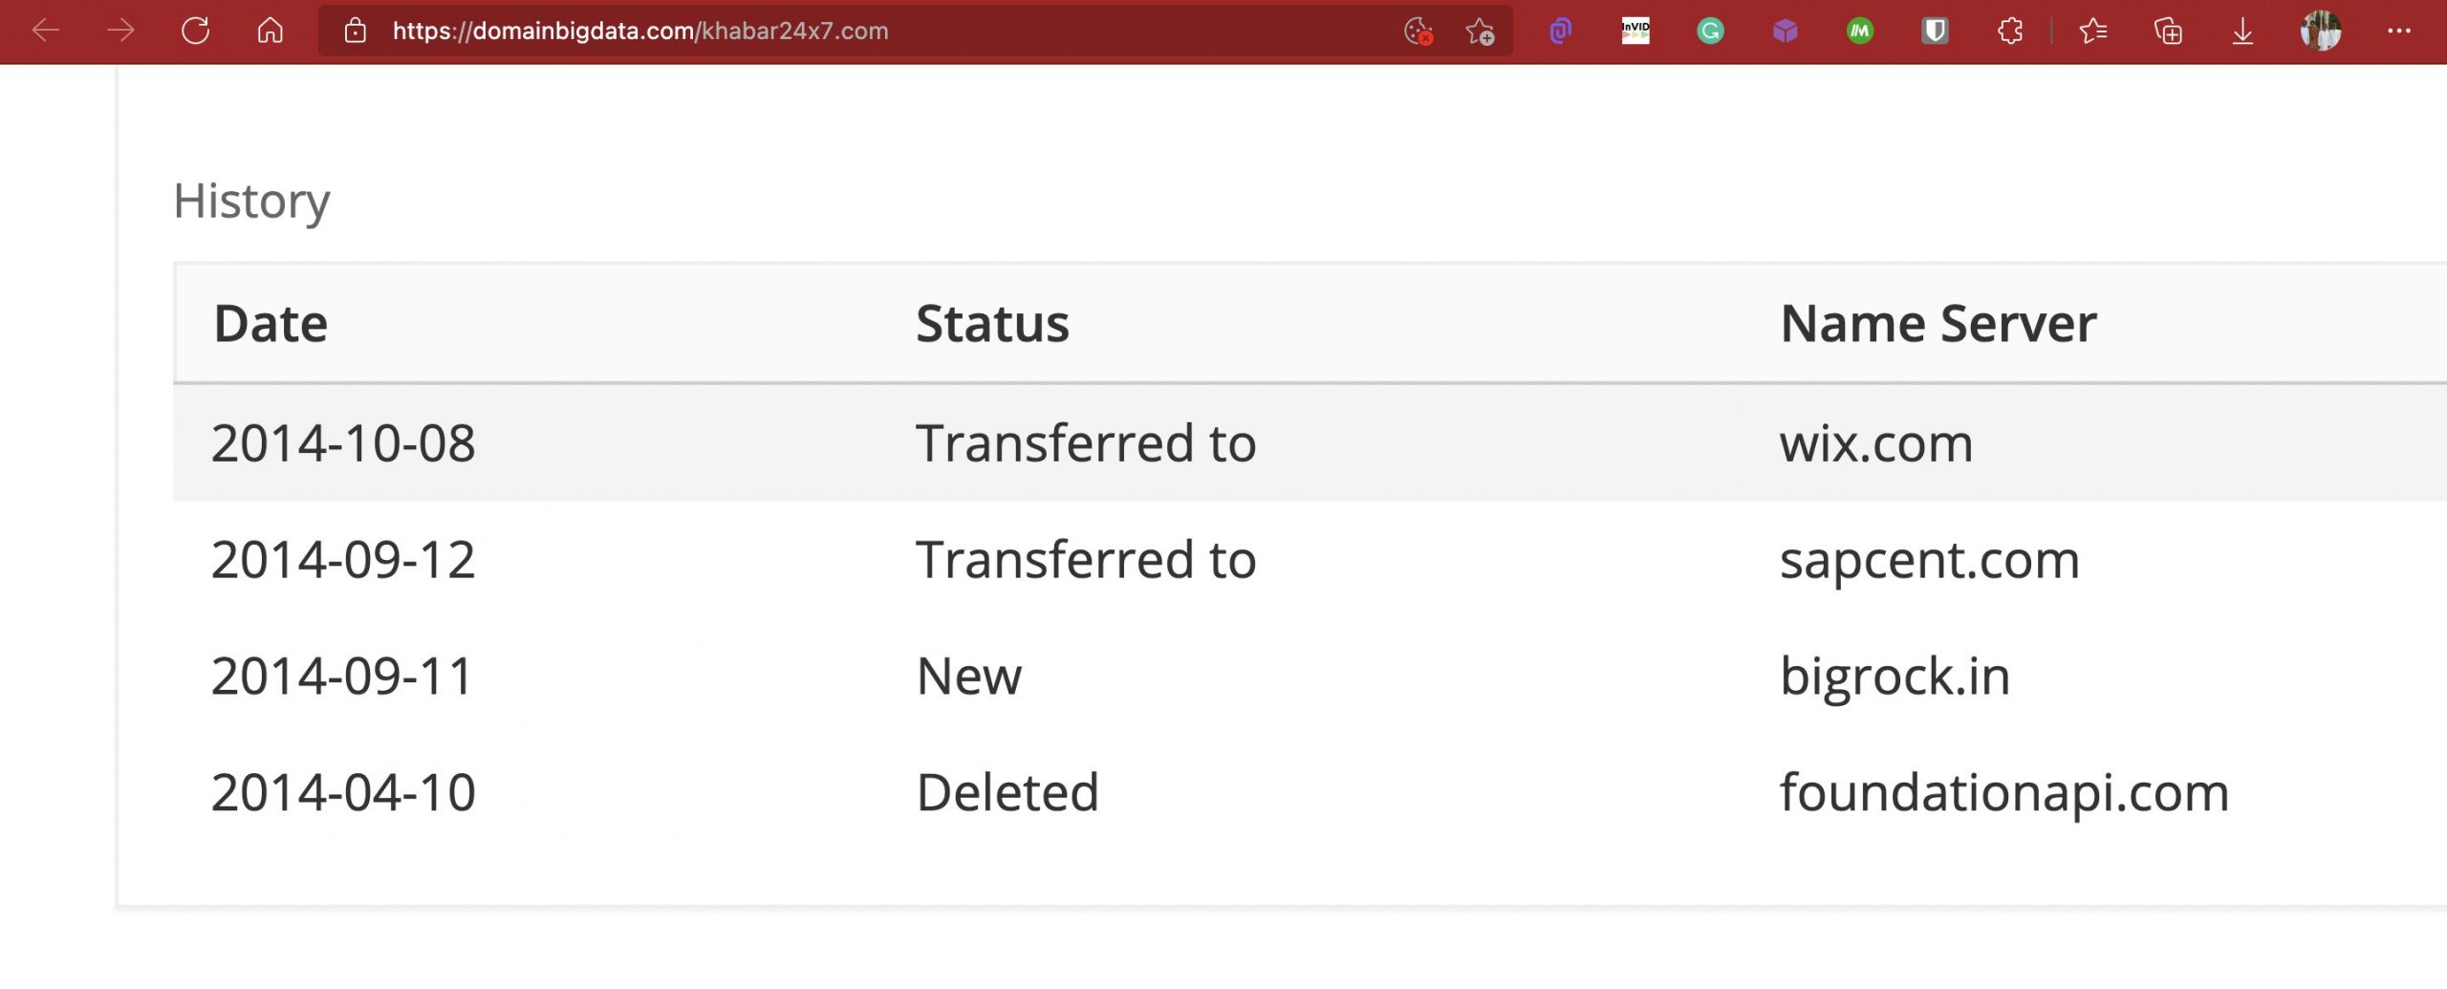2447x989 pixels.
Task: Open the Collections panel
Action: tap(2168, 31)
